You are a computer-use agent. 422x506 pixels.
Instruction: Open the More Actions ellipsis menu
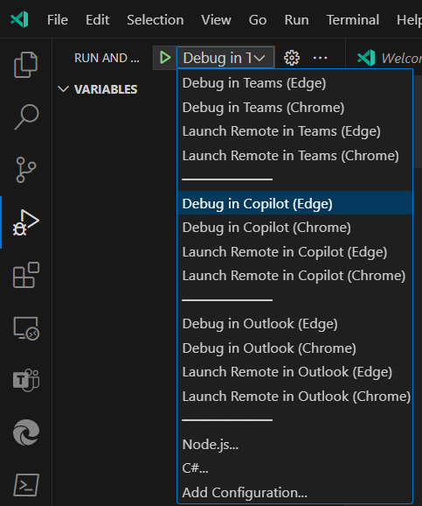tap(320, 58)
